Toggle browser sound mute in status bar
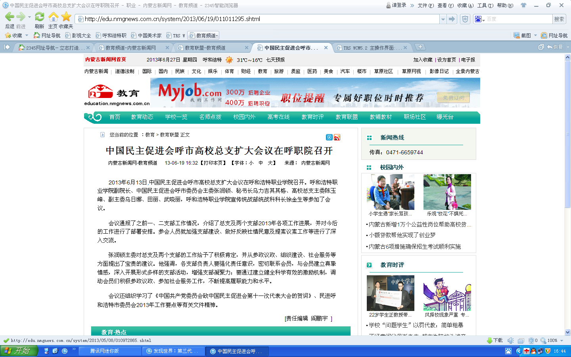The image size is (571, 357). click(x=511, y=340)
